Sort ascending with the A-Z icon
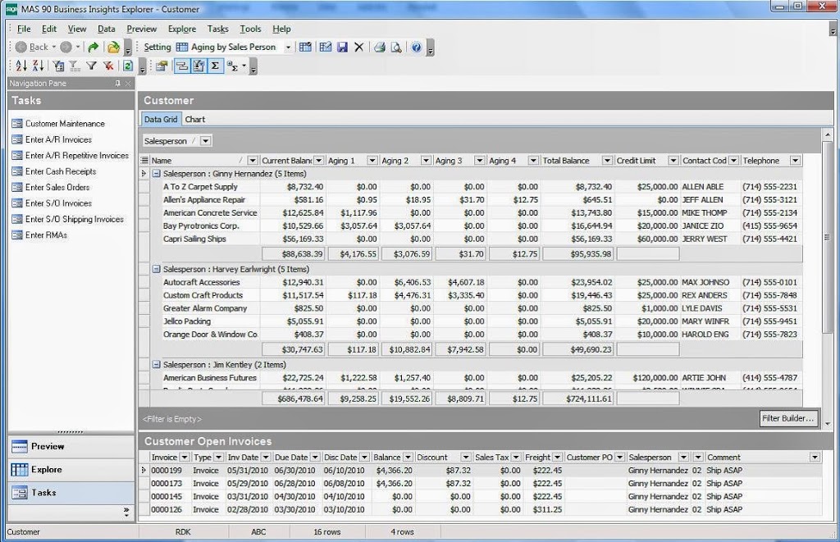This screenshot has height=542, width=840. pos(21,66)
